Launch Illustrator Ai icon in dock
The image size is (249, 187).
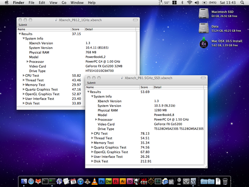(x=123, y=181)
